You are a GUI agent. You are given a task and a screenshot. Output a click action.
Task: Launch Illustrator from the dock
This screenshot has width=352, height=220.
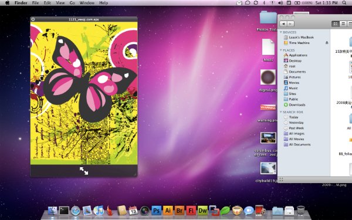tap(168, 211)
